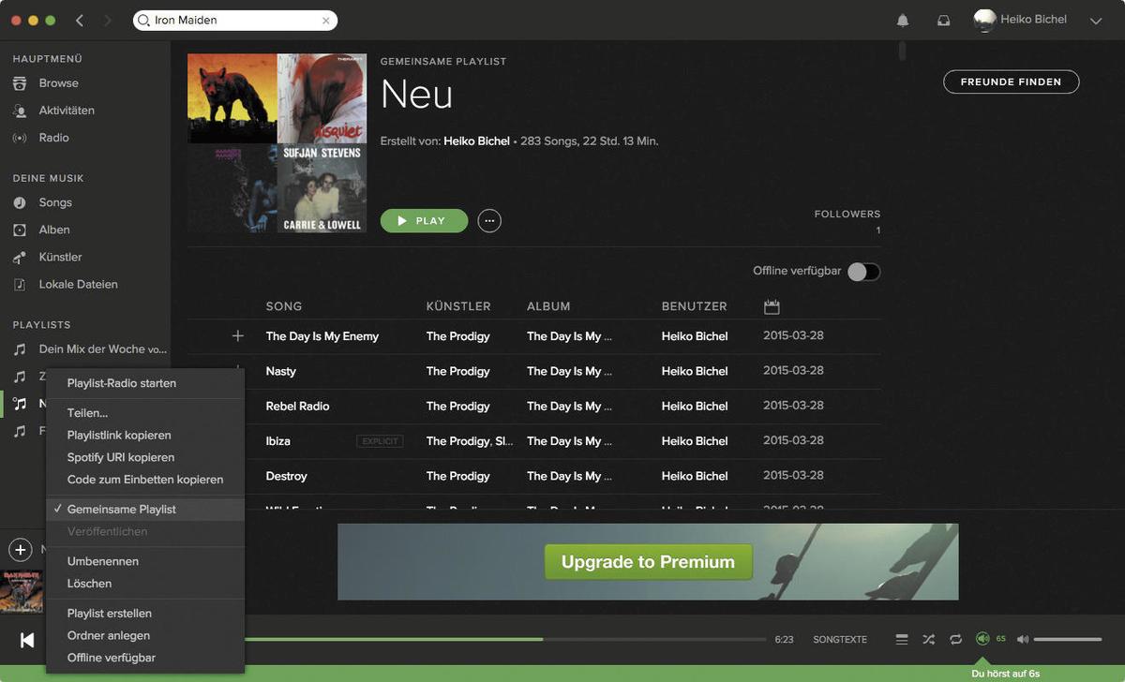
Task: Click the Freunde finden button
Action: (x=1011, y=82)
